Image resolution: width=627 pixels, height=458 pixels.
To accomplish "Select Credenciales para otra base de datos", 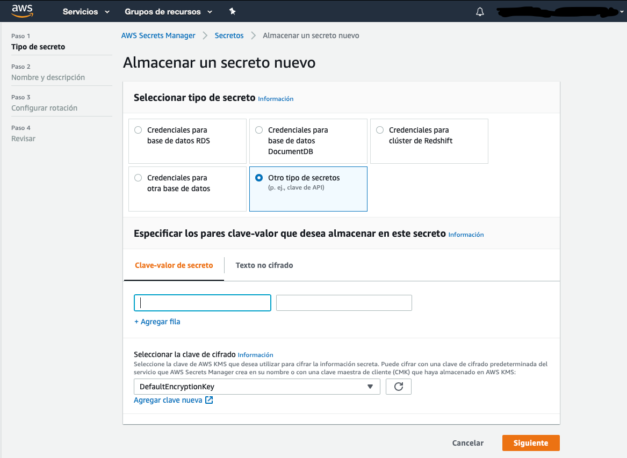I will pos(138,178).
